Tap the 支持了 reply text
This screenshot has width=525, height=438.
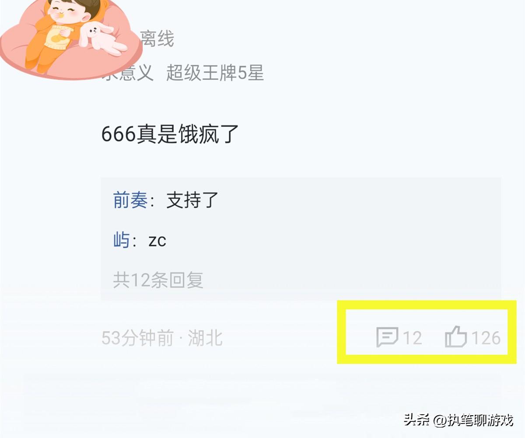tap(192, 200)
